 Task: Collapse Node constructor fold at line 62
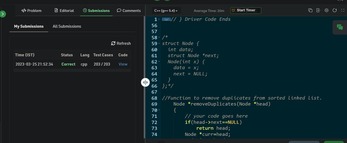click(160, 62)
